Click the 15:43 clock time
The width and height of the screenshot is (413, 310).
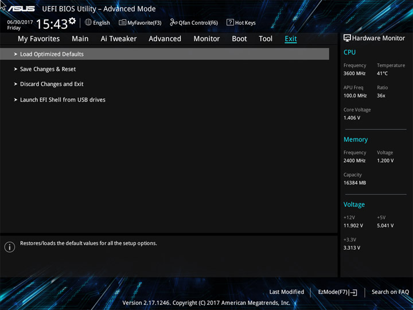(52, 24)
